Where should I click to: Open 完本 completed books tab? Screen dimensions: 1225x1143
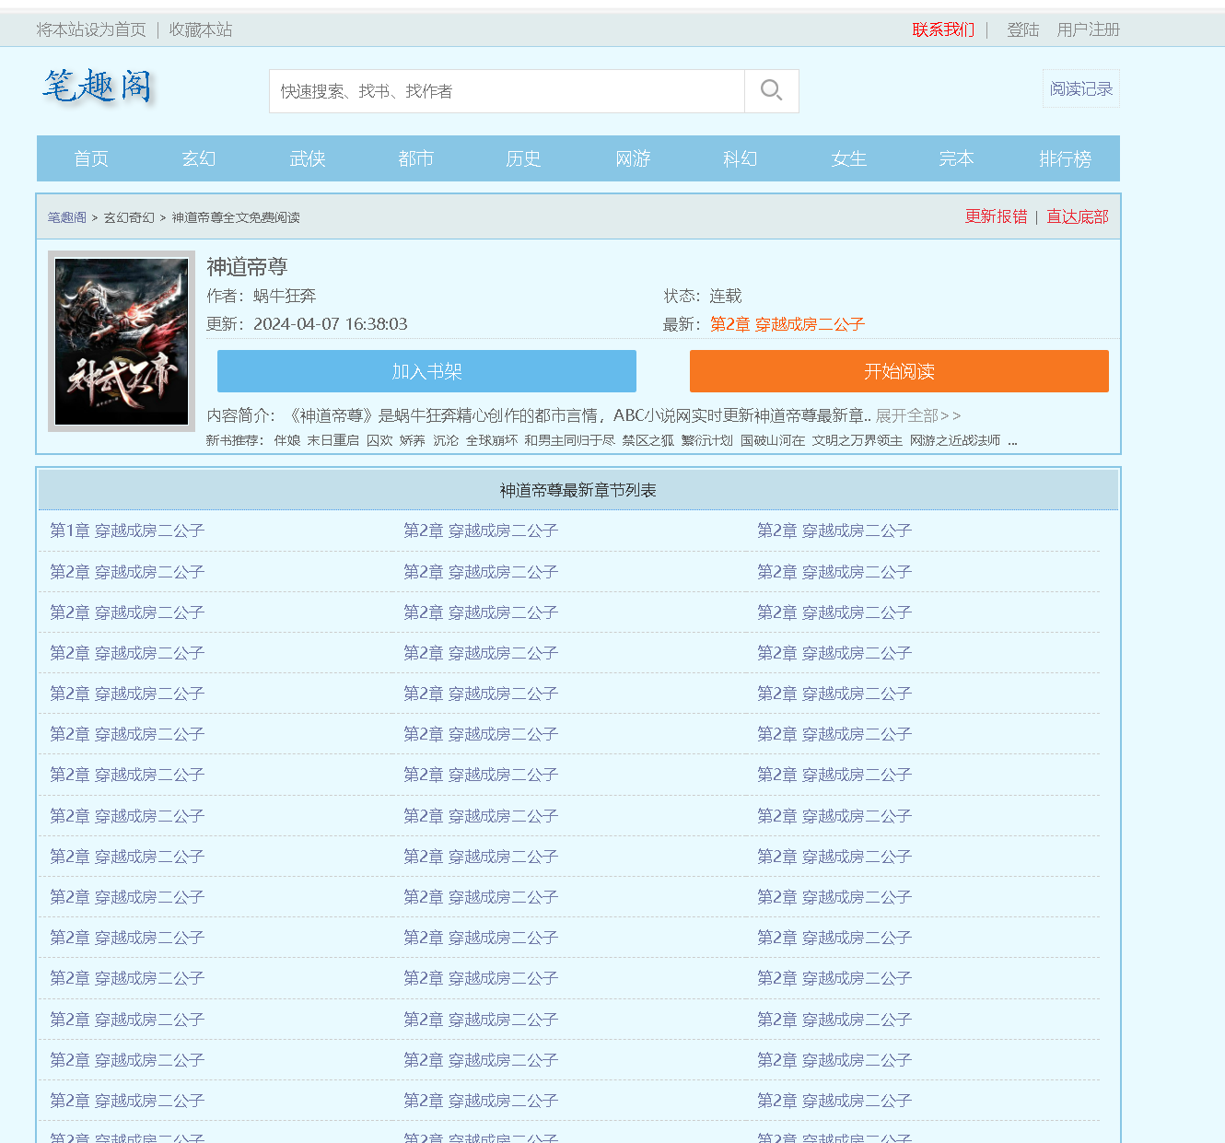(x=957, y=158)
